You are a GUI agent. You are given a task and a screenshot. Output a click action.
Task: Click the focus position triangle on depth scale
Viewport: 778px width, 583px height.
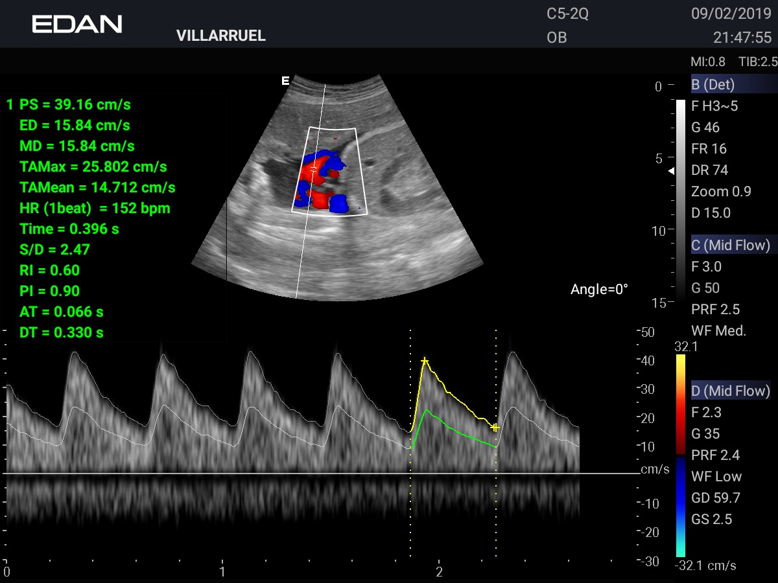pyautogui.click(x=672, y=171)
